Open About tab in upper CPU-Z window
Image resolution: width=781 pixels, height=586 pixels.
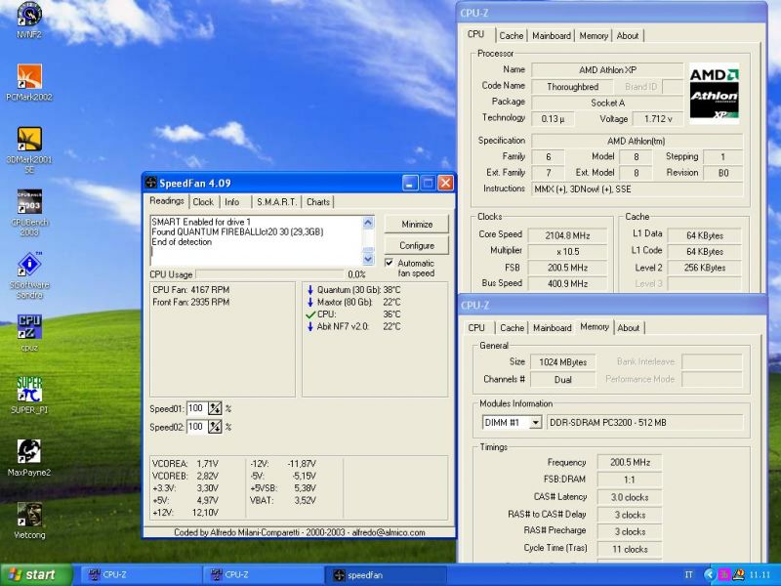(628, 36)
